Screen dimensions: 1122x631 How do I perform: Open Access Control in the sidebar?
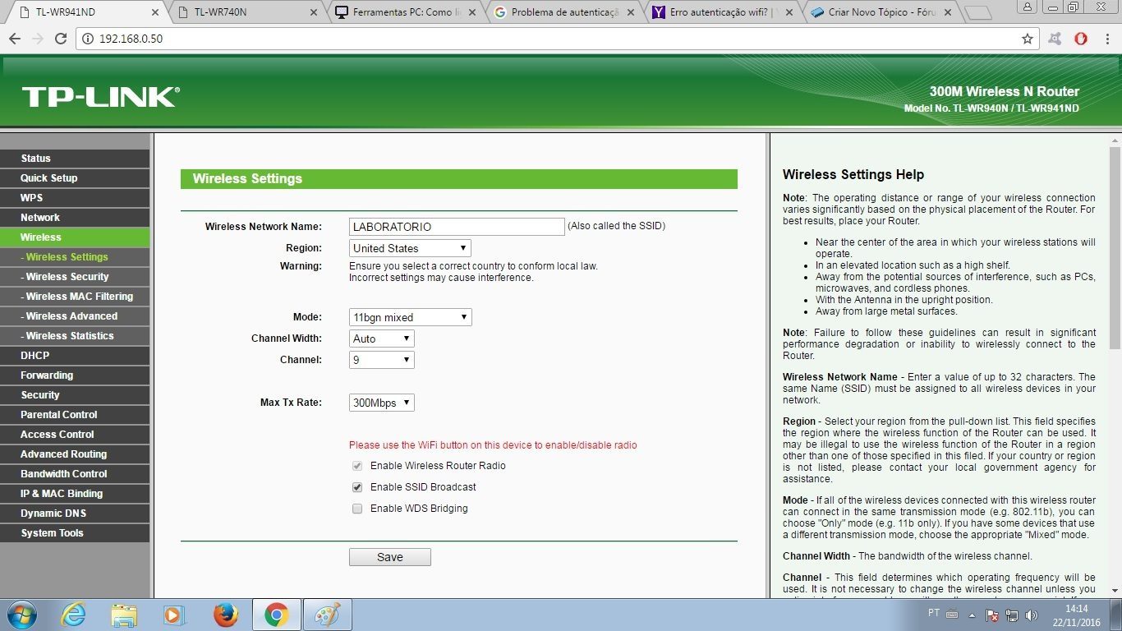click(x=75, y=435)
